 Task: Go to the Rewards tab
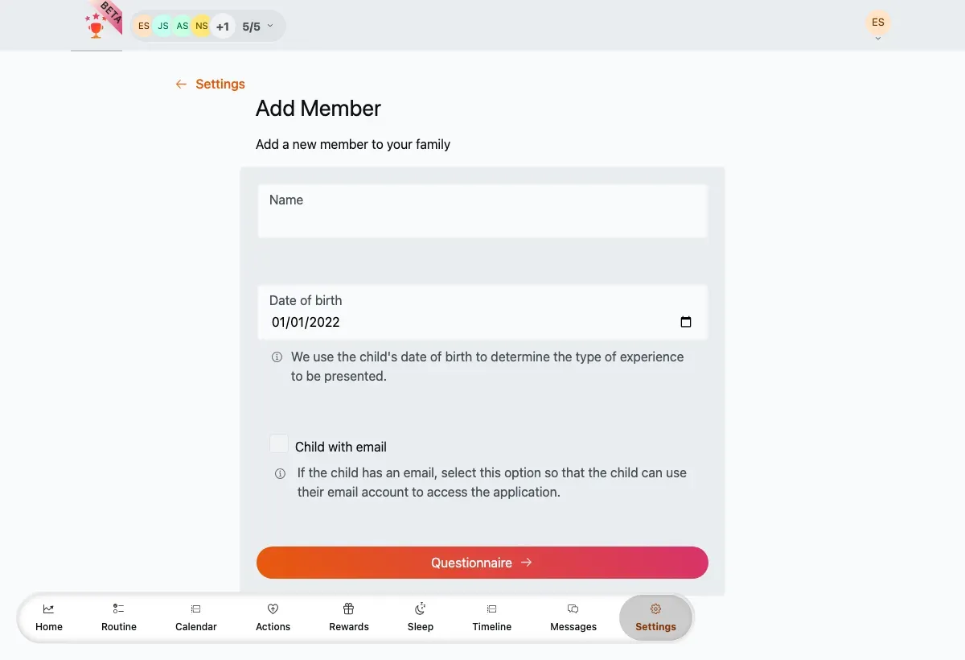[x=349, y=617]
